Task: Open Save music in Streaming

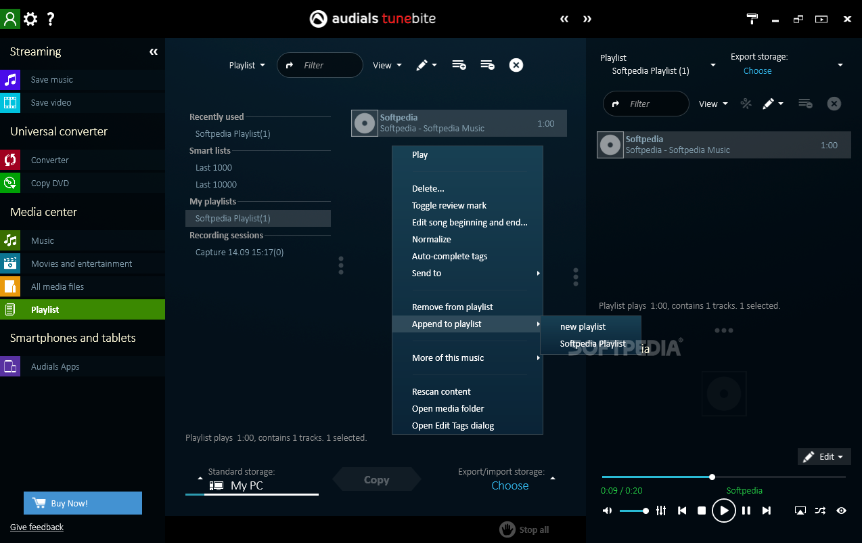Action: tap(83, 80)
